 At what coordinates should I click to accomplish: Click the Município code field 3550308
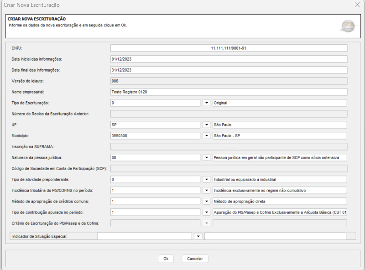155,136
